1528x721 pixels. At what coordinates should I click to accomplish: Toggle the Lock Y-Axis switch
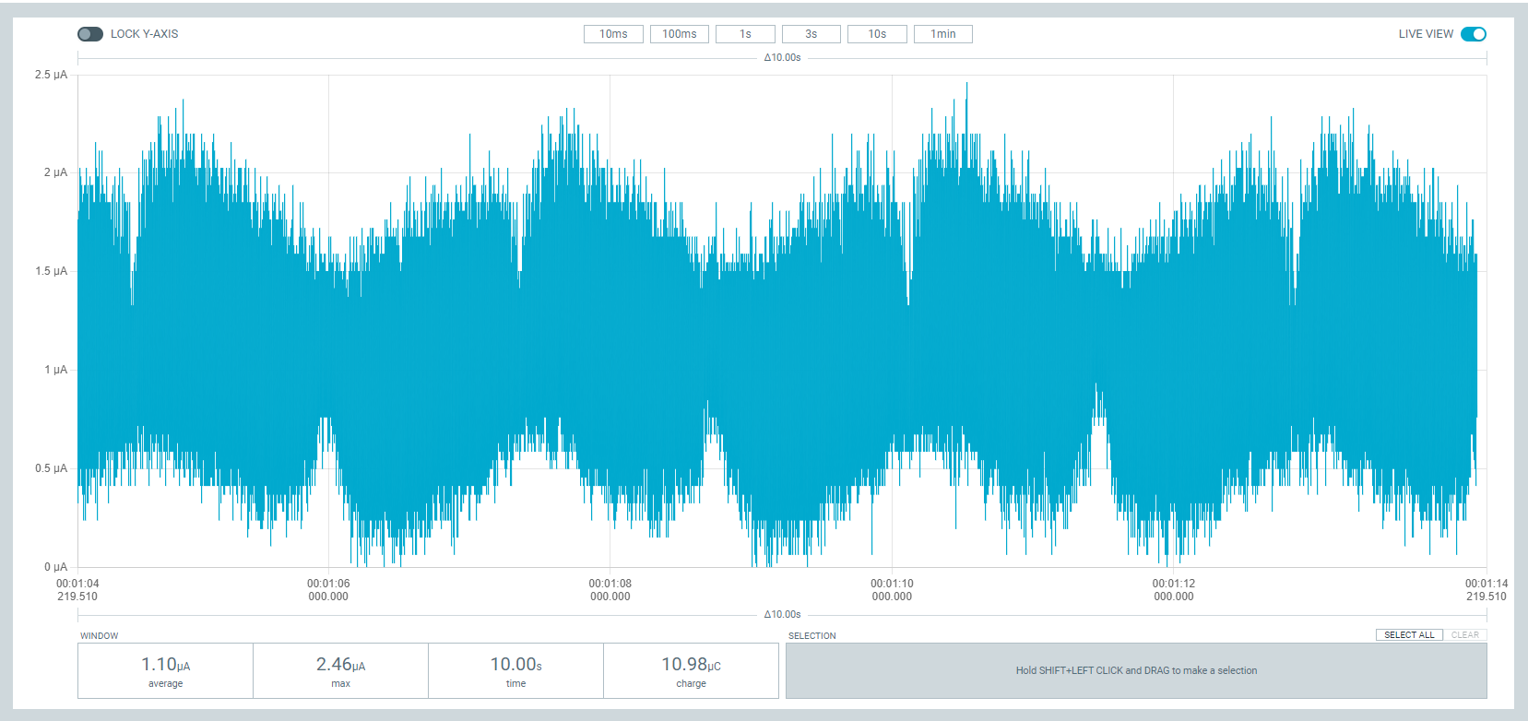click(x=90, y=34)
